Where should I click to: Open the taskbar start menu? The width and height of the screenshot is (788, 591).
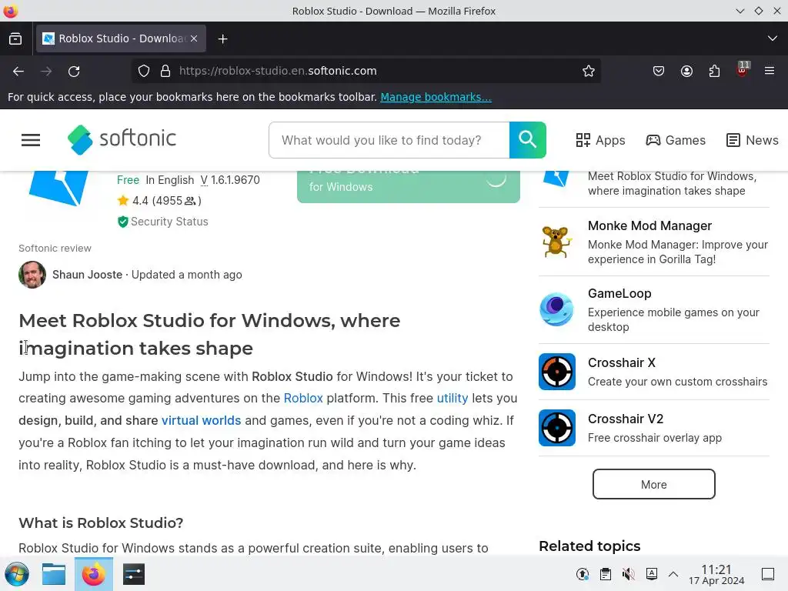17,574
